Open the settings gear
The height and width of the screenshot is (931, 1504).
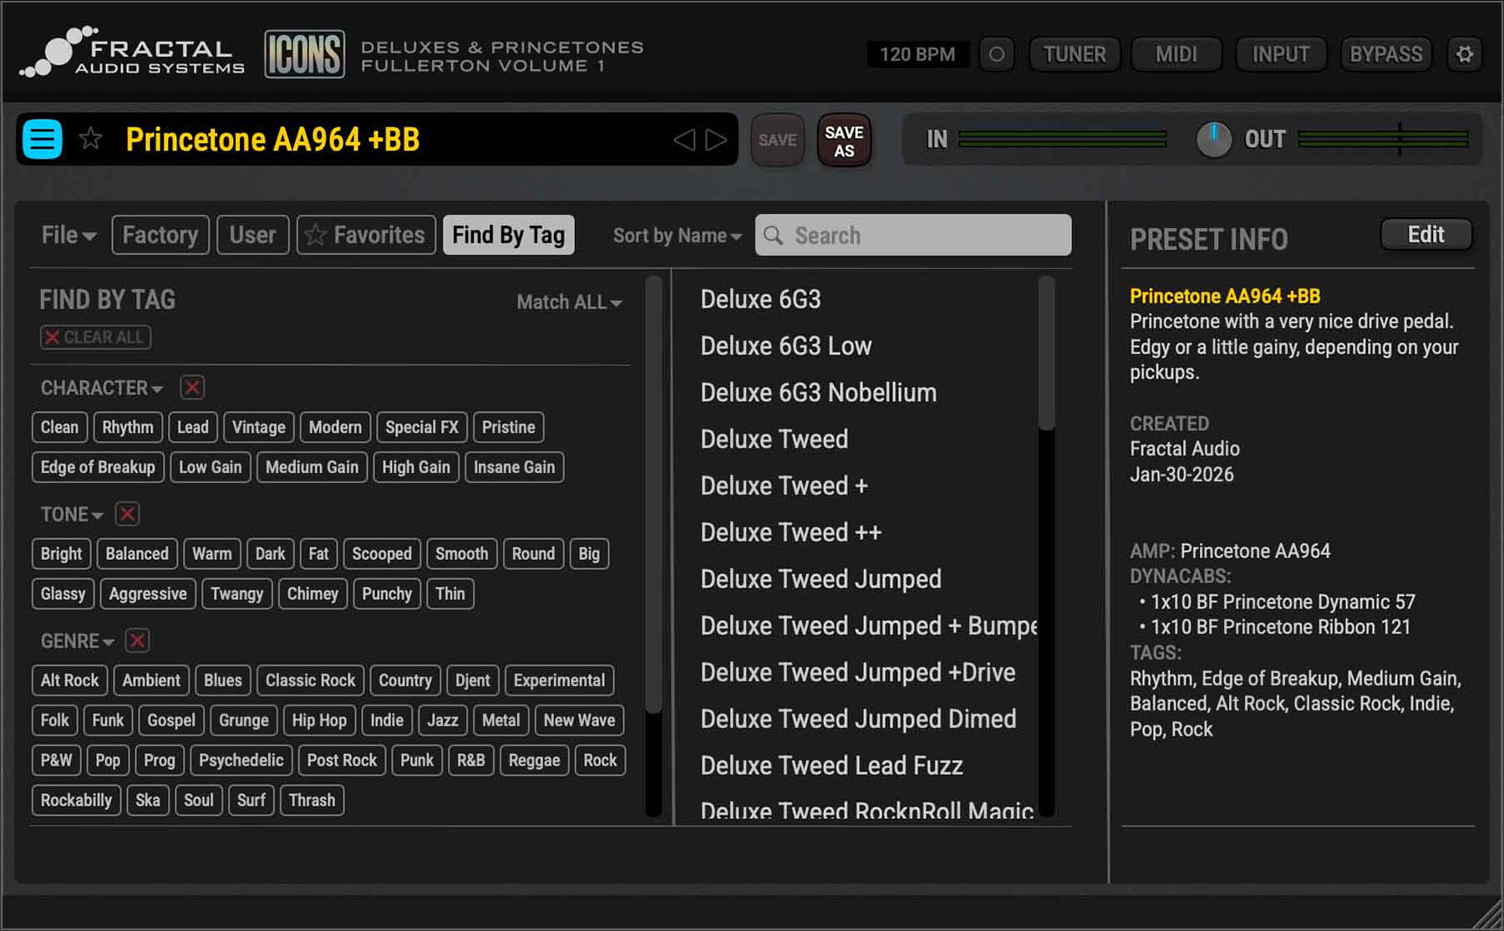1465,53
